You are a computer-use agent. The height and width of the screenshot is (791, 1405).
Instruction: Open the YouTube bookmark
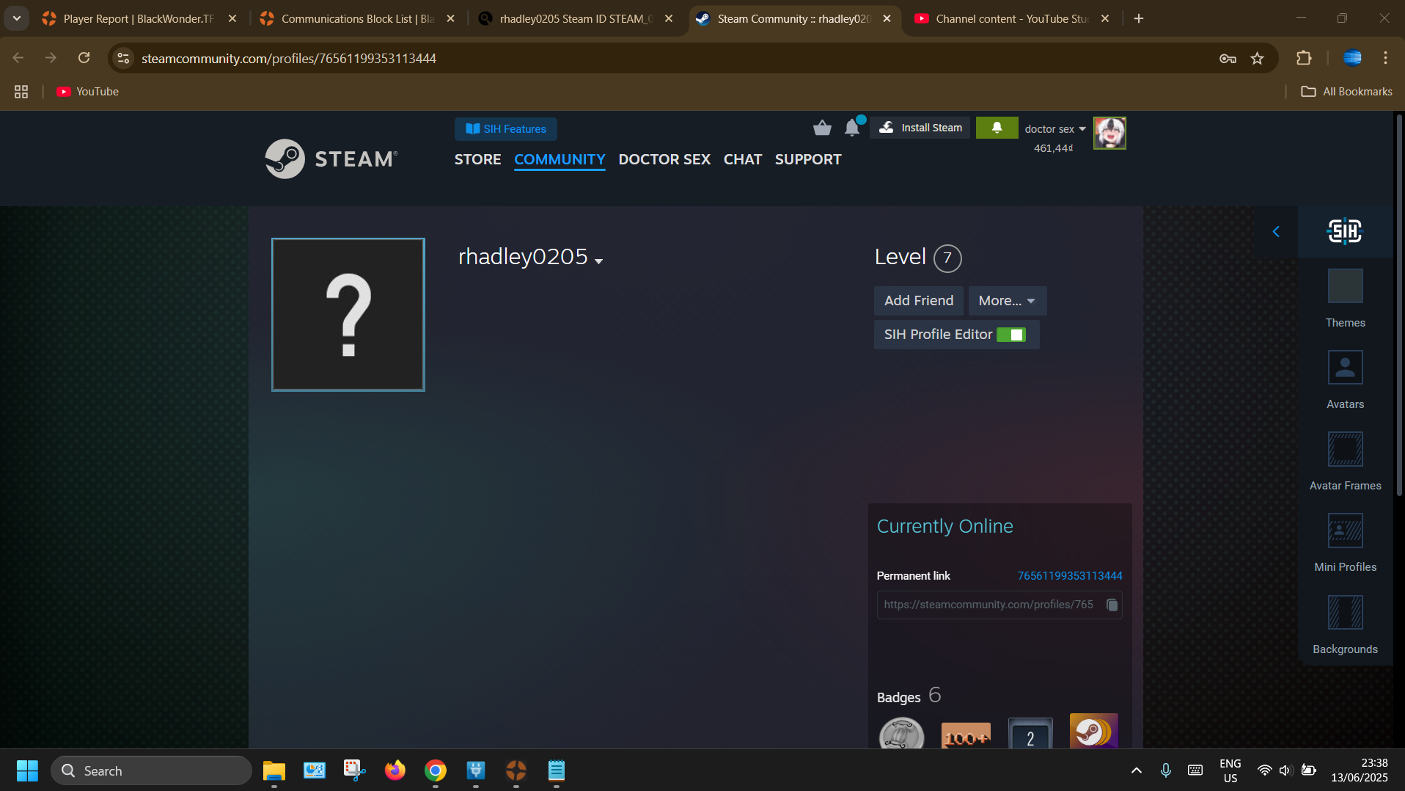pos(88,92)
